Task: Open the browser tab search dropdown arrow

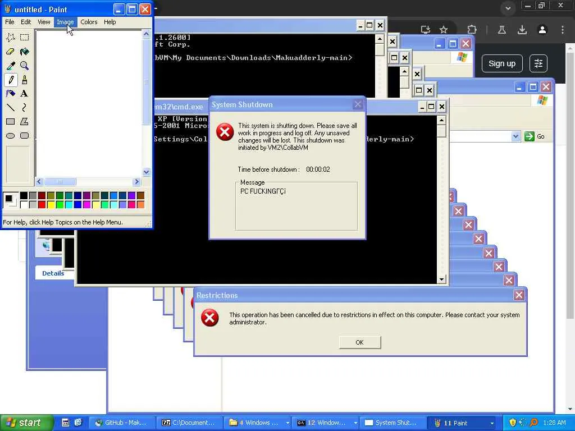Action: tap(508, 8)
